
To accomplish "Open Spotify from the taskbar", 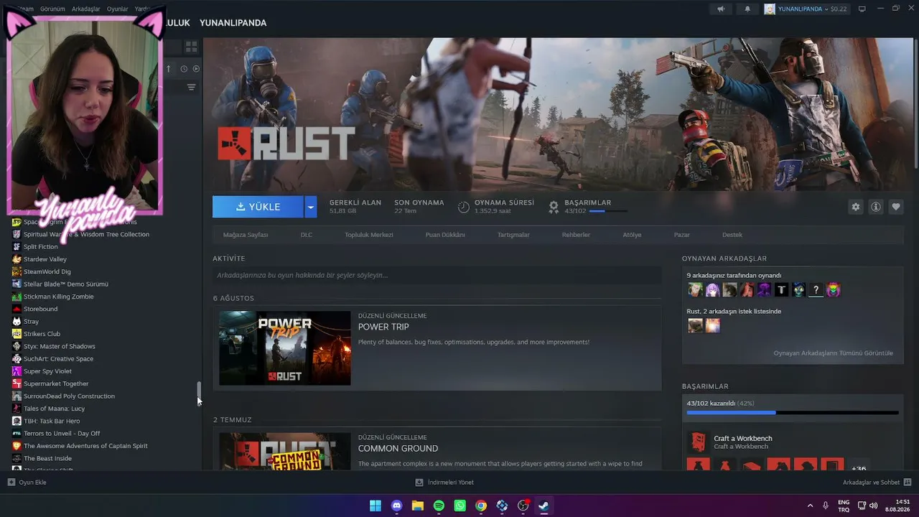I will point(439,506).
